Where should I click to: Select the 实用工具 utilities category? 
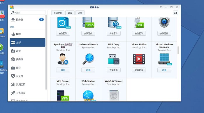[27, 85]
